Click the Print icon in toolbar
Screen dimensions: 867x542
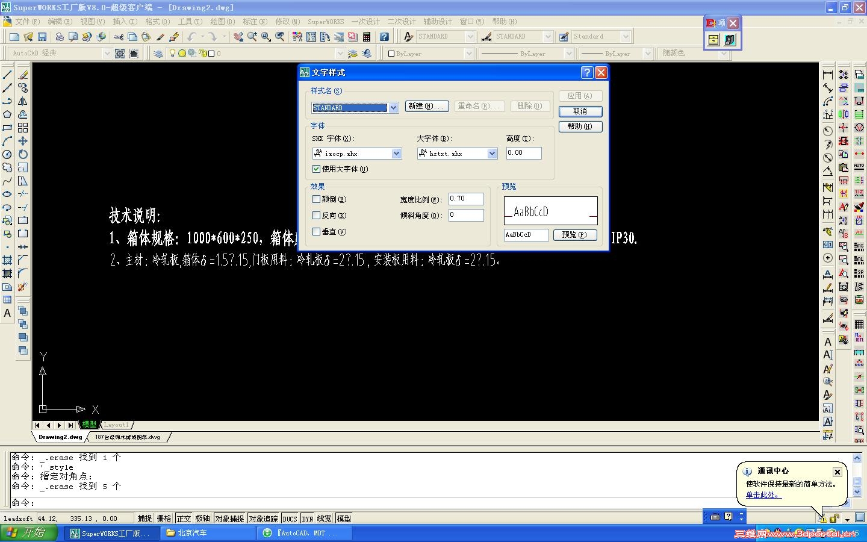click(60, 37)
